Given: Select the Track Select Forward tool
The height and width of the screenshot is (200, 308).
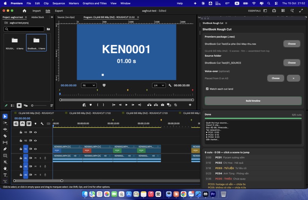Looking at the screenshot, I should (5, 123).
